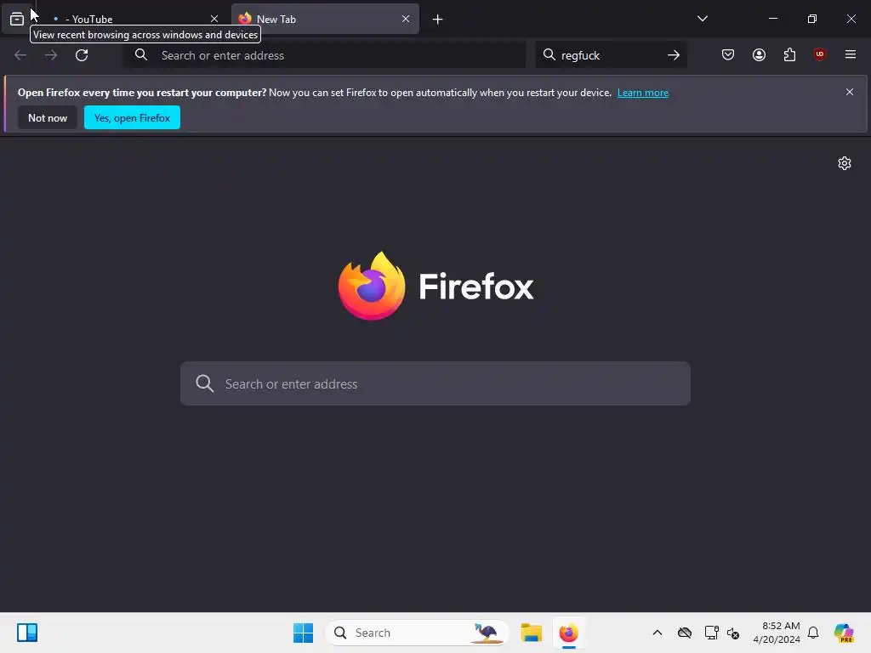Screen dimensions: 871x653
Task: Close the YouTube tab
Action: [x=213, y=19]
